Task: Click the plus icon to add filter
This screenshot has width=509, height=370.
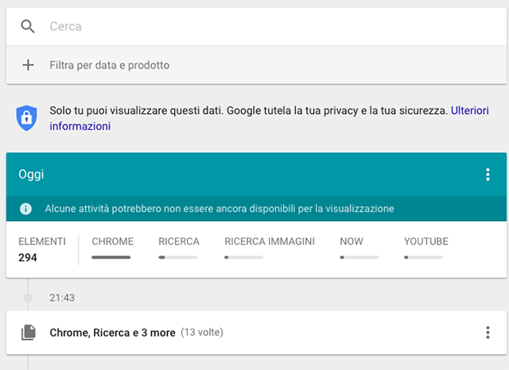Action: pos(28,65)
